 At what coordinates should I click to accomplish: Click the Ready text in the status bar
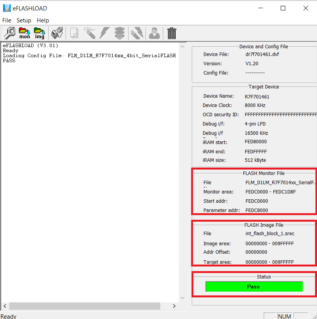8,316
